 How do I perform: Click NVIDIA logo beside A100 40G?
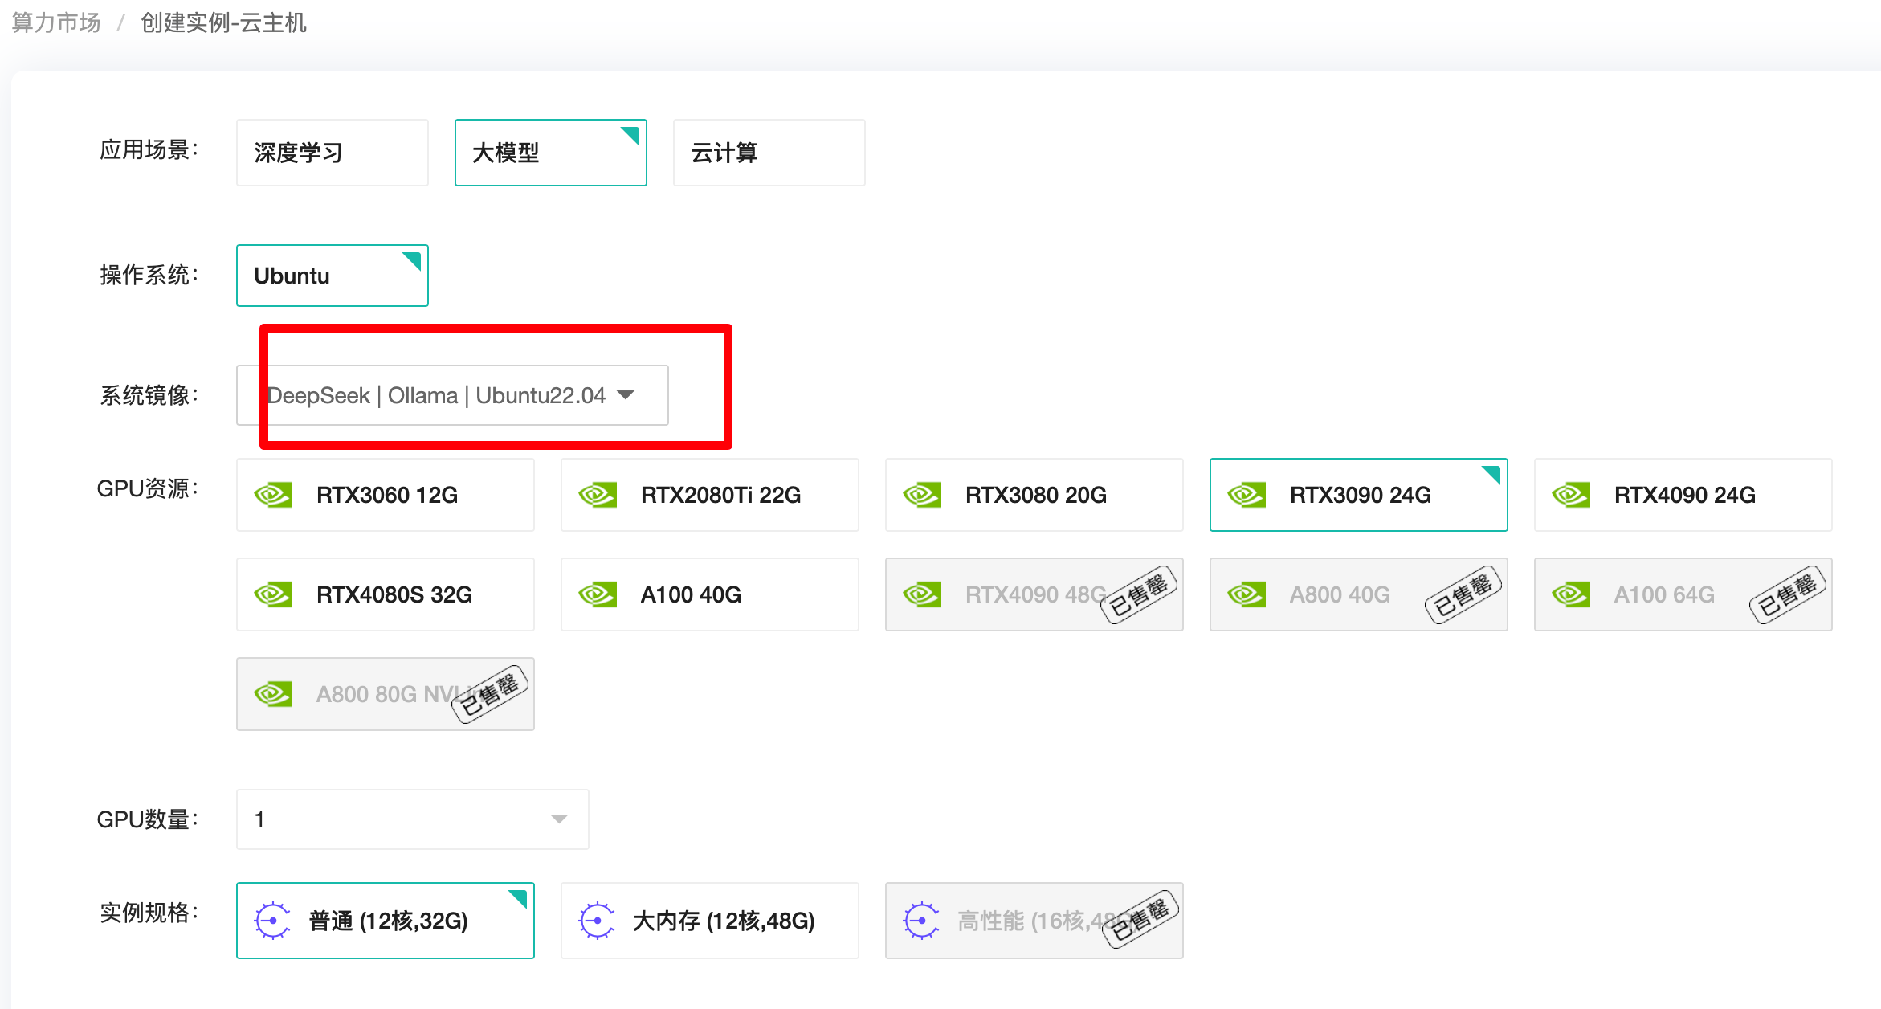click(x=598, y=594)
